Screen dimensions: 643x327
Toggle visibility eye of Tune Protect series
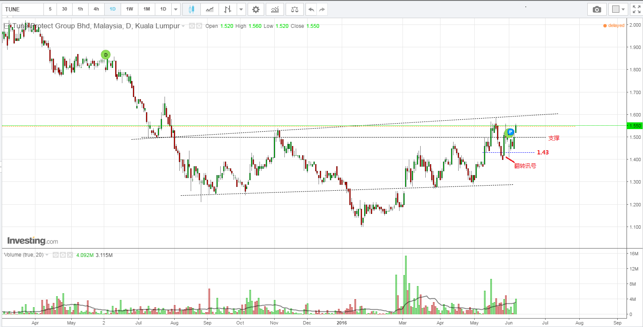coord(192,26)
